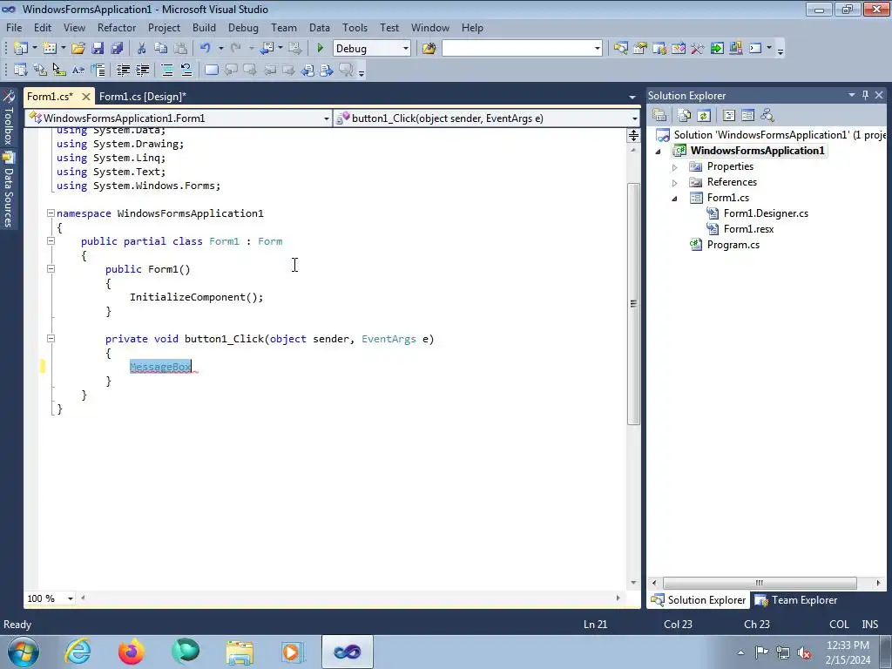Screen dimensions: 892x669
Task: Uncomment the selected lines icon
Action: pyautogui.click(x=186, y=70)
